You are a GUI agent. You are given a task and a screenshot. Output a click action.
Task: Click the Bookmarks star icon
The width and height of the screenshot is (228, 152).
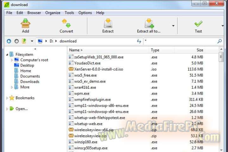(x=12, y=98)
